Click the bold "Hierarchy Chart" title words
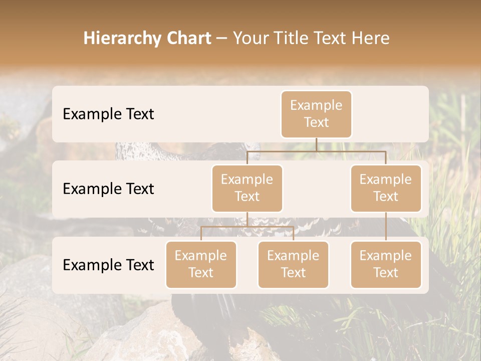 [147, 38]
